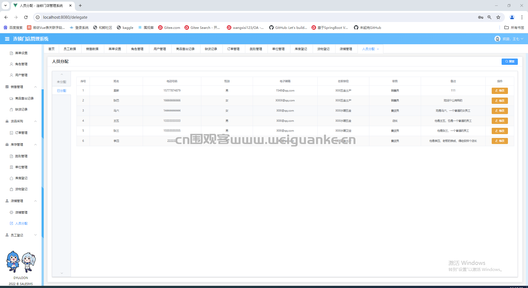The image size is (528, 288).
Task: Switch to the 商品售出记录 tab
Action: pos(185,49)
